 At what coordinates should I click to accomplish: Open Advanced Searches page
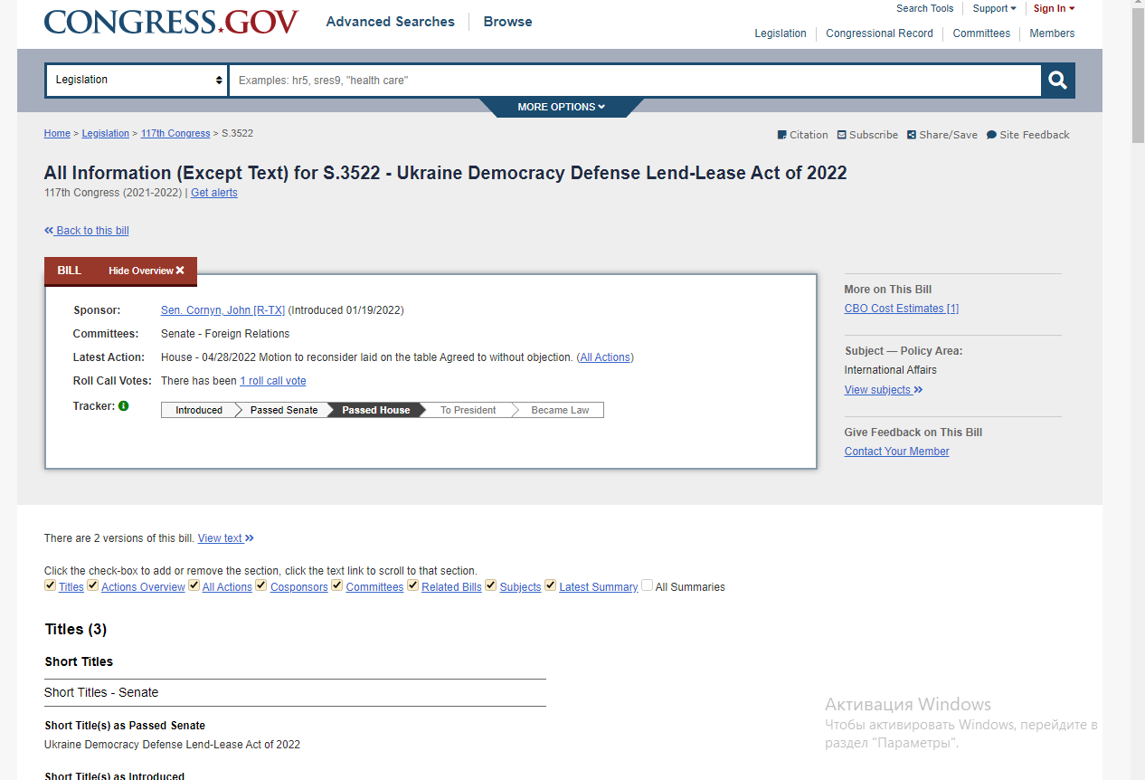[390, 22]
